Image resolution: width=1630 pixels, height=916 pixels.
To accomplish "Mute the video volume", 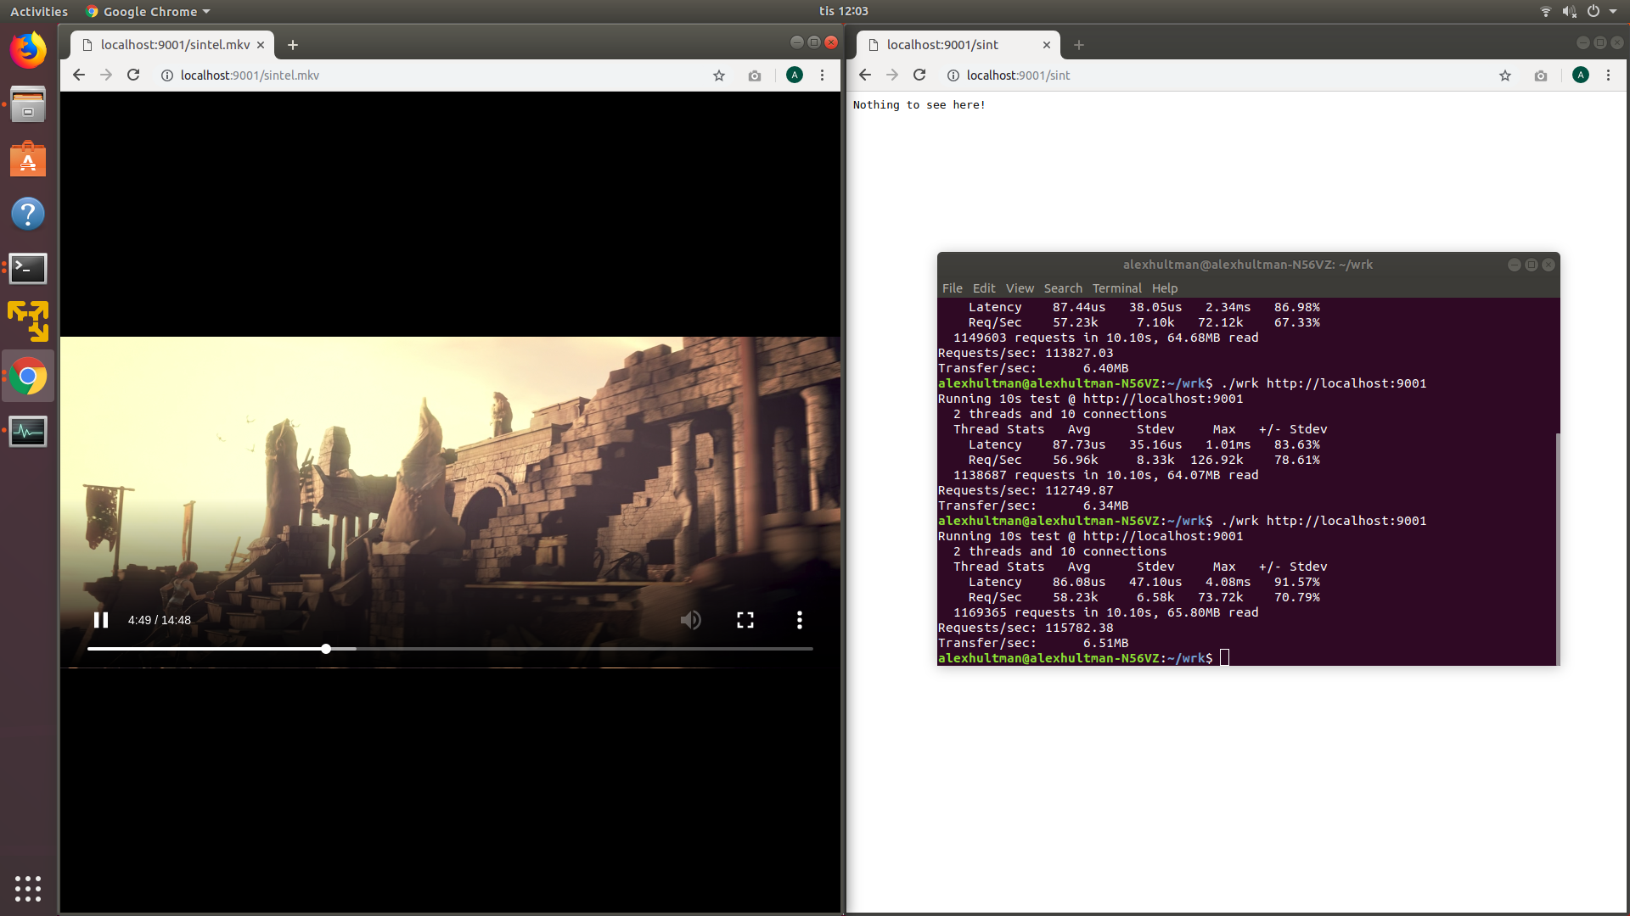I will 690,620.
